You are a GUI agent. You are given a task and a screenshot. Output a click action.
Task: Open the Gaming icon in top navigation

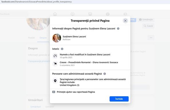tap(125, 14)
